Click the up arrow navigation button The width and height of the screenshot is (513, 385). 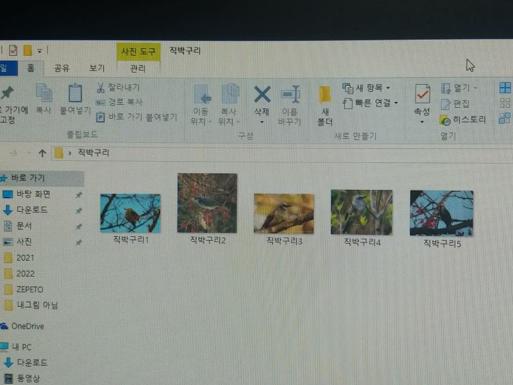pos(42,153)
